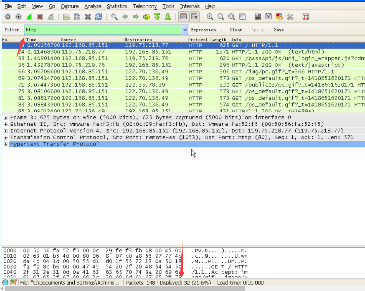Toggle auto scroll in live capture
This screenshot has height=291, width=365.
[194, 17]
